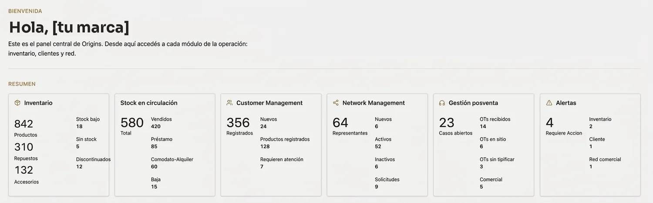Click the Inactivos label
653x203 pixels.
point(385,159)
